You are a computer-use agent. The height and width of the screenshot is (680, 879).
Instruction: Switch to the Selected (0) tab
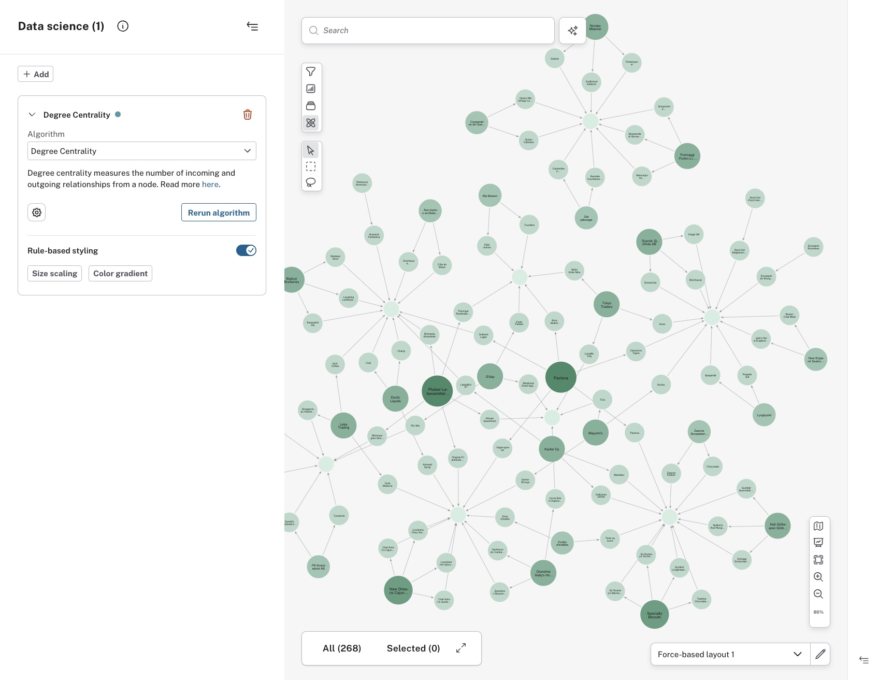(413, 648)
